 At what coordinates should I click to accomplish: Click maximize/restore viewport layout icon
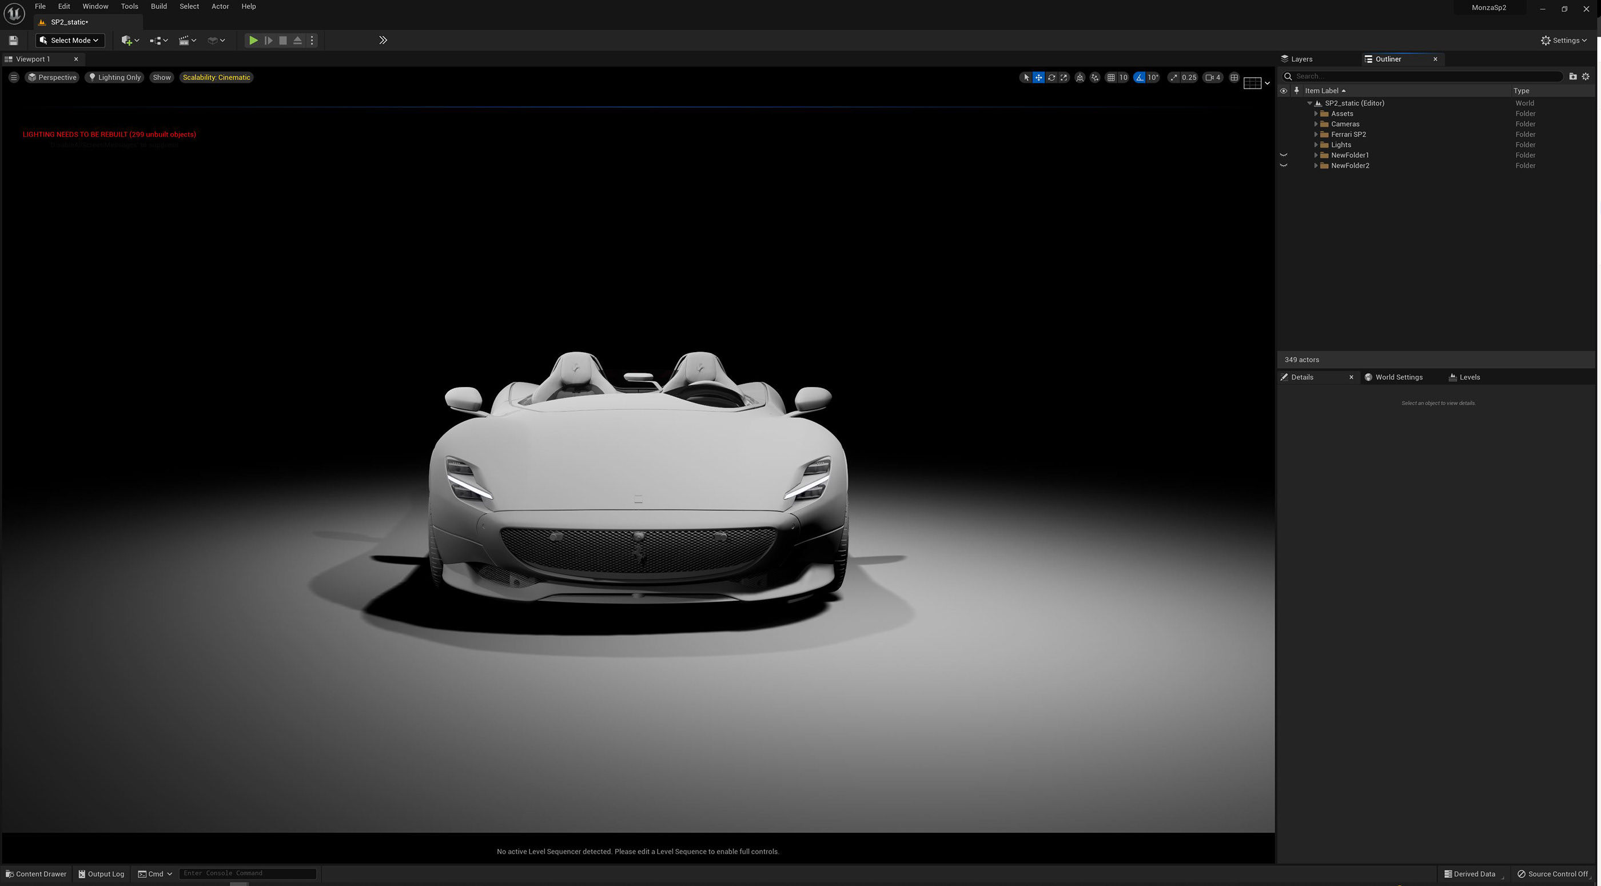coord(1234,78)
